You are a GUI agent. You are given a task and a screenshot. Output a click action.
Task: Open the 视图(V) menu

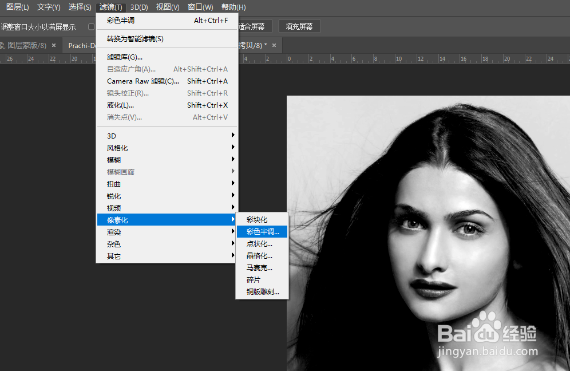click(168, 7)
